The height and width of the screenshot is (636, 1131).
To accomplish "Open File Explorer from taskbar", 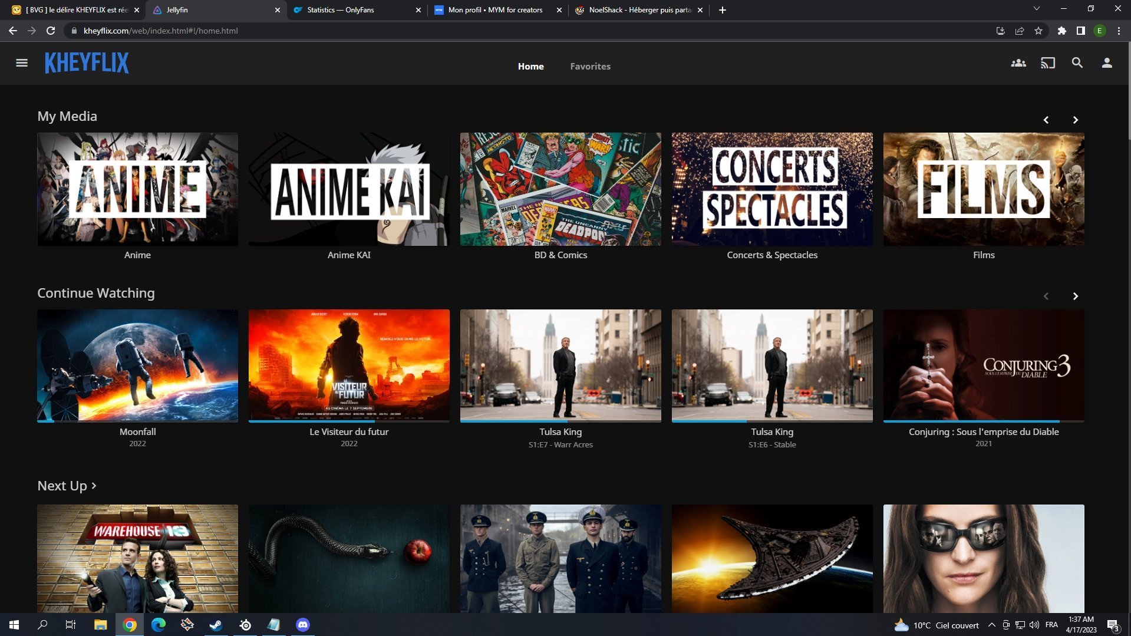I will (100, 625).
